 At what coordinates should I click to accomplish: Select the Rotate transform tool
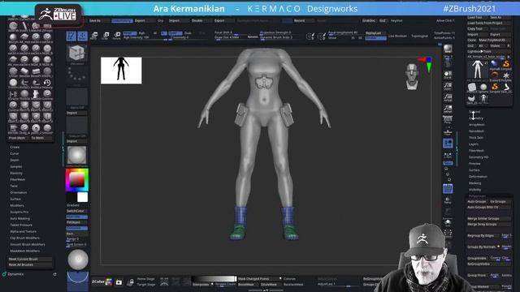coord(117,36)
